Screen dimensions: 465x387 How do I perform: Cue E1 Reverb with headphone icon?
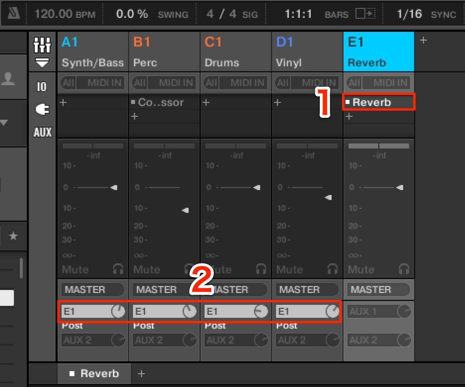pyautogui.click(x=403, y=269)
